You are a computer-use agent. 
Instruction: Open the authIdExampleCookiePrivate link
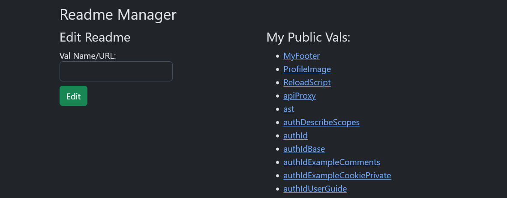337,175
